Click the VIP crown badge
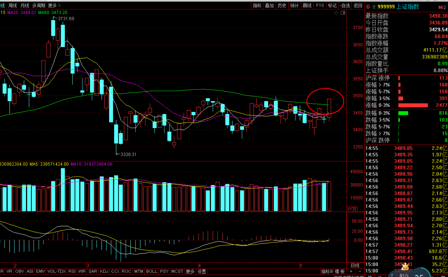 coord(406,266)
